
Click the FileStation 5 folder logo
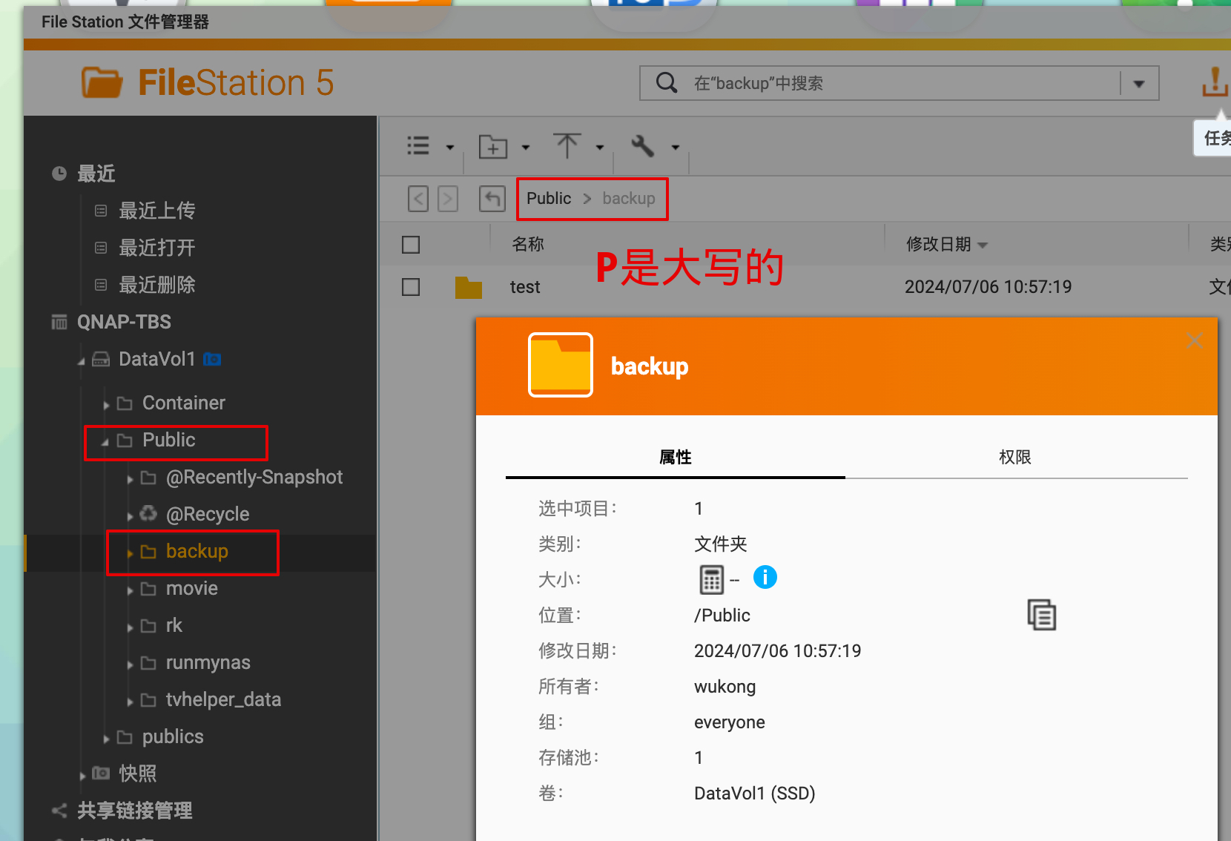tap(102, 82)
